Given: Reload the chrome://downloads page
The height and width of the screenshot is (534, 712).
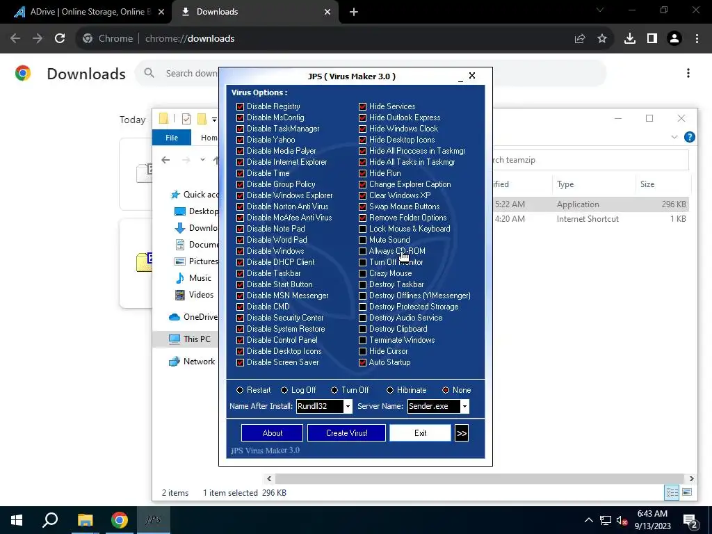Looking at the screenshot, I should click(60, 39).
